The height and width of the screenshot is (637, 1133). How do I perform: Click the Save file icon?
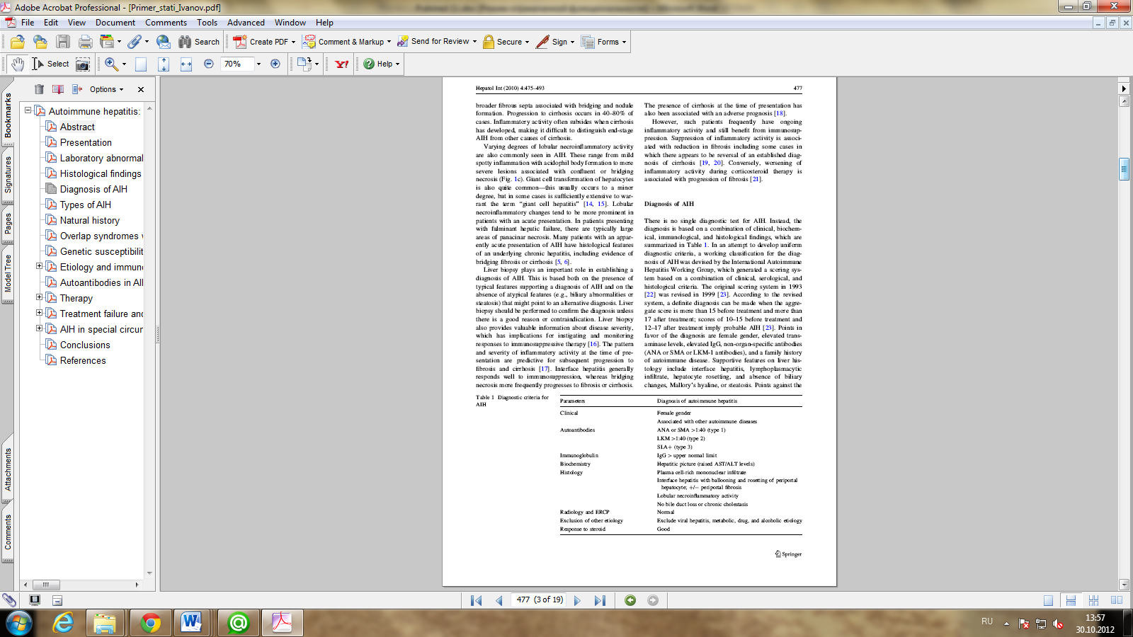[x=63, y=42]
